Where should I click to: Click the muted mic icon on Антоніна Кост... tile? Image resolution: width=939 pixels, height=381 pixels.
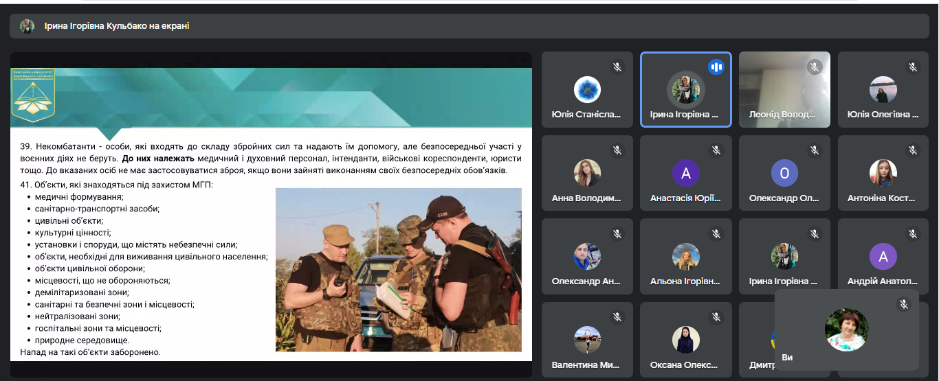(x=913, y=150)
